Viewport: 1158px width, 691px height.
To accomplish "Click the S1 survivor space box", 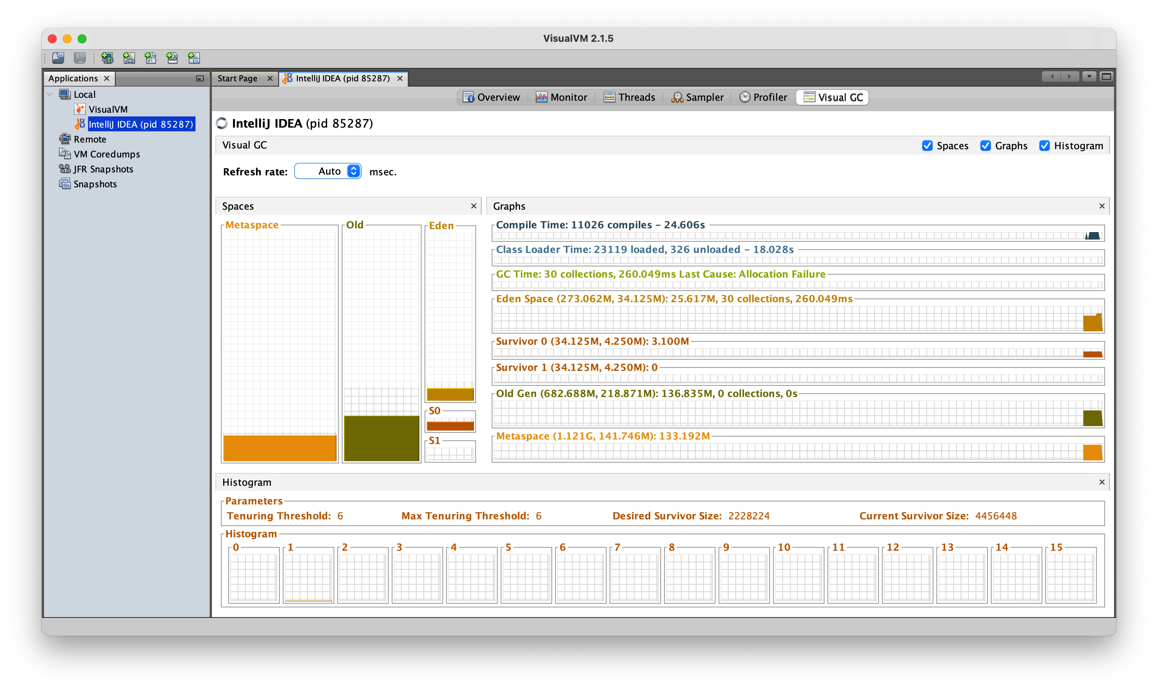I will coord(450,454).
